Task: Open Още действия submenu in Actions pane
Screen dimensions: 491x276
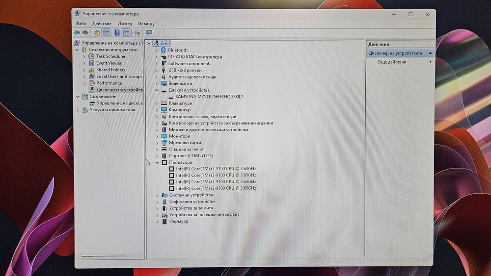Action: point(401,62)
